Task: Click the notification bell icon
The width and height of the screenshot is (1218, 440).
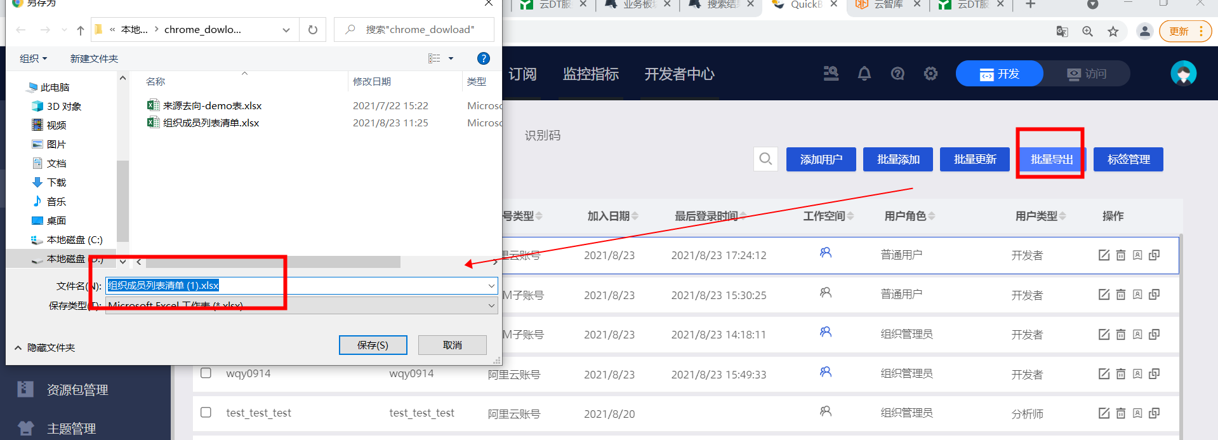Action: tap(864, 74)
